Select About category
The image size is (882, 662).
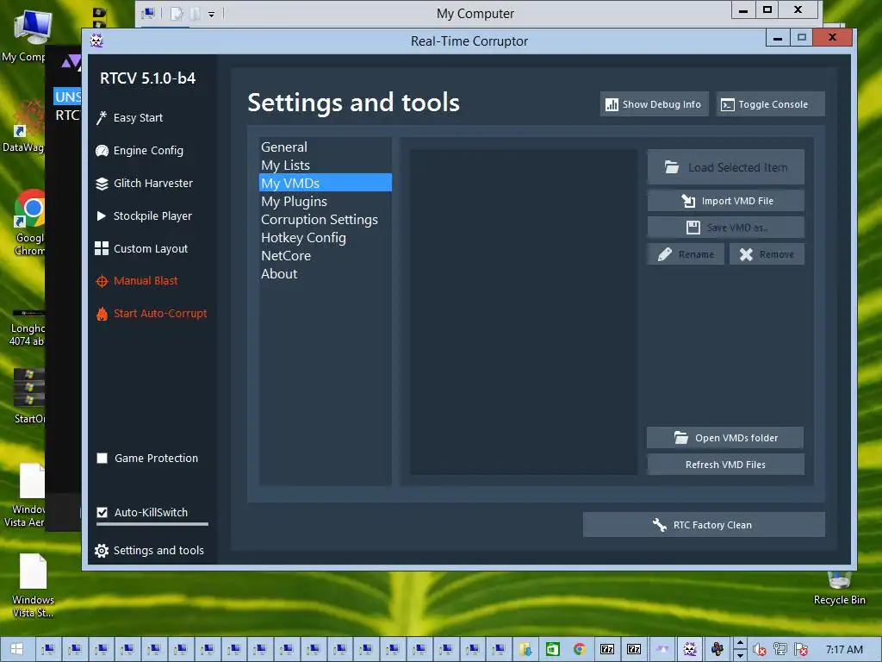point(325,273)
